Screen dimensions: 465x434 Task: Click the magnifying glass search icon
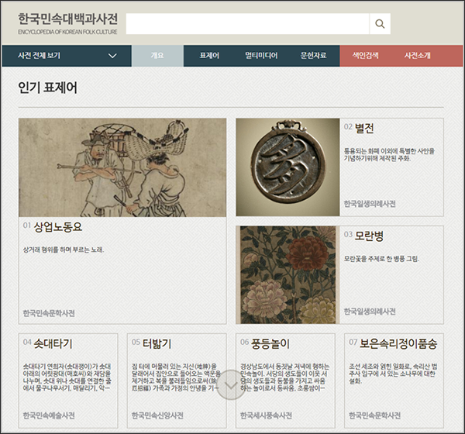coord(380,23)
